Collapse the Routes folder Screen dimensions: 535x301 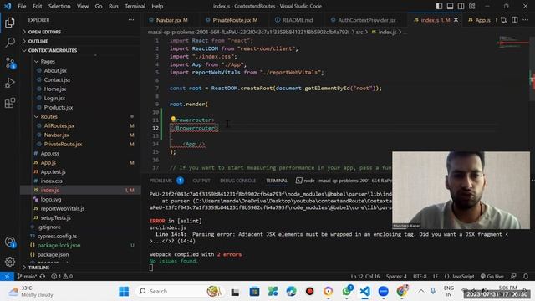48,116
